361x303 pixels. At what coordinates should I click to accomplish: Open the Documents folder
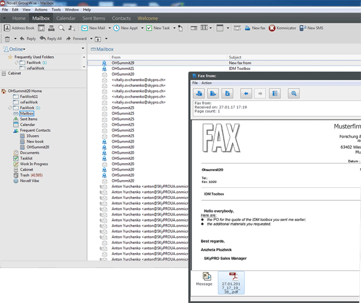(29, 152)
